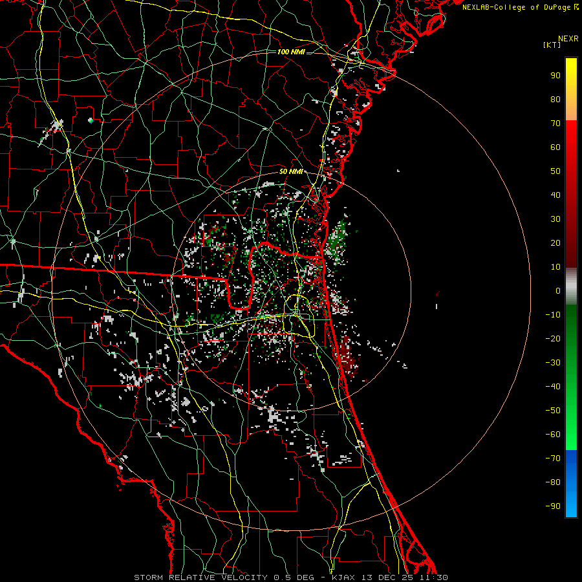Click the blue bottom segment of the color bar

pyautogui.click(x=571, y=484)
